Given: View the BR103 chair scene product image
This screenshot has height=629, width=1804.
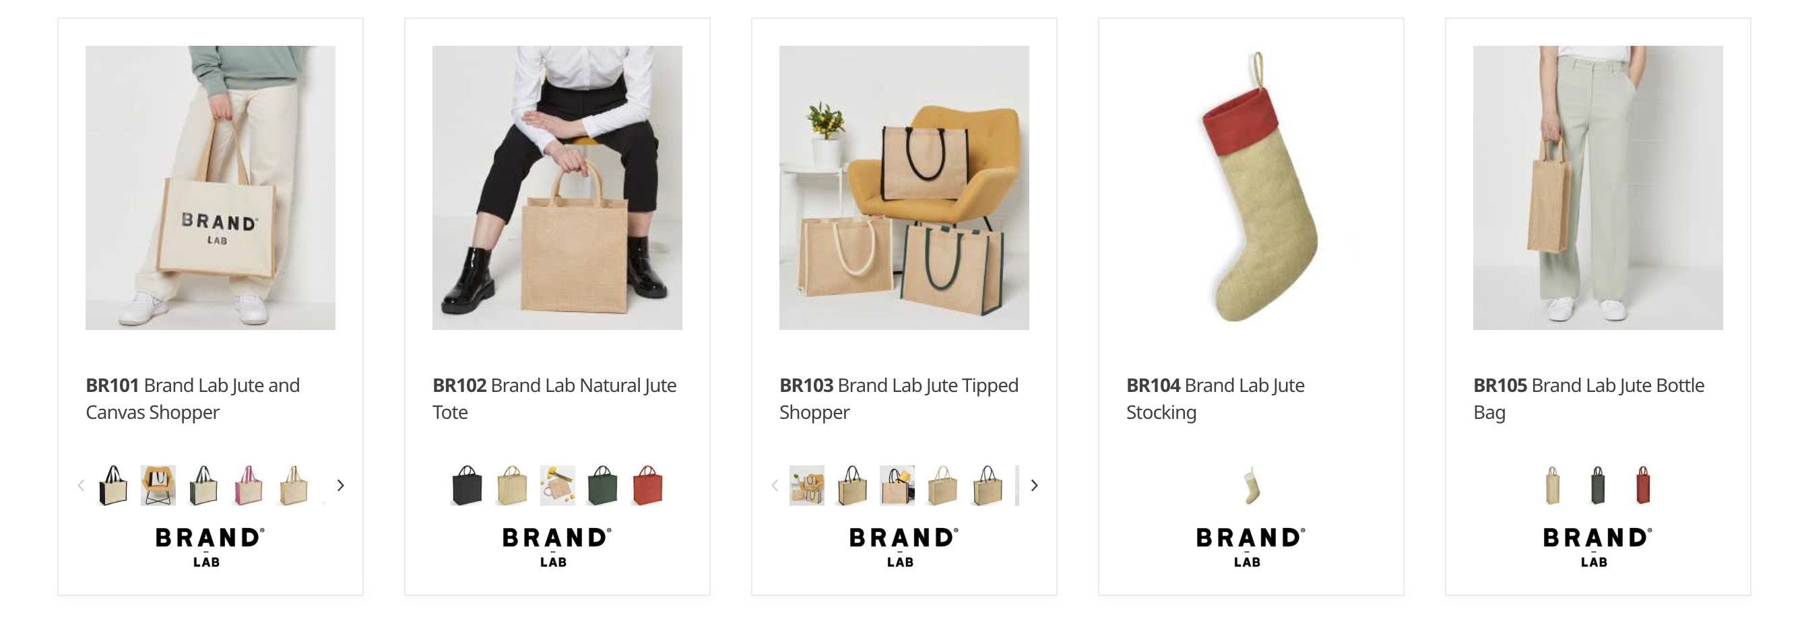Looking at the screenshot, I should tap(904, 188).
